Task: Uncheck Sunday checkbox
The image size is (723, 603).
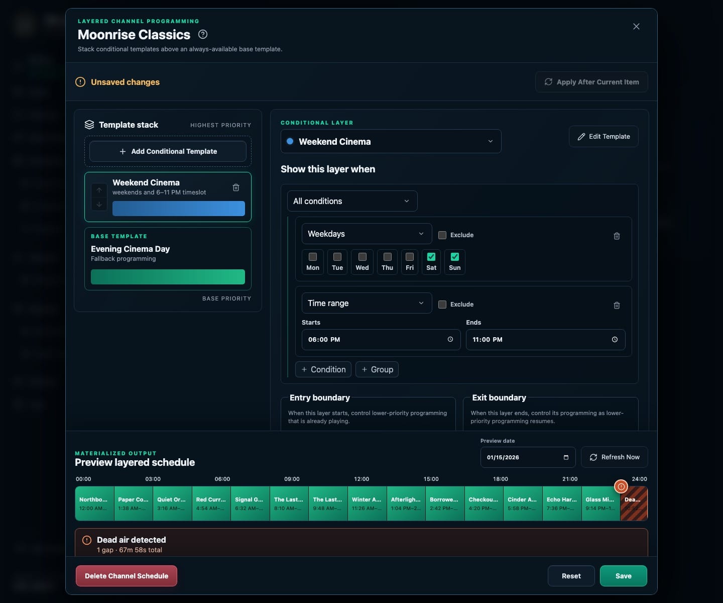Action: pyautogui.click(x=455, y=257)
